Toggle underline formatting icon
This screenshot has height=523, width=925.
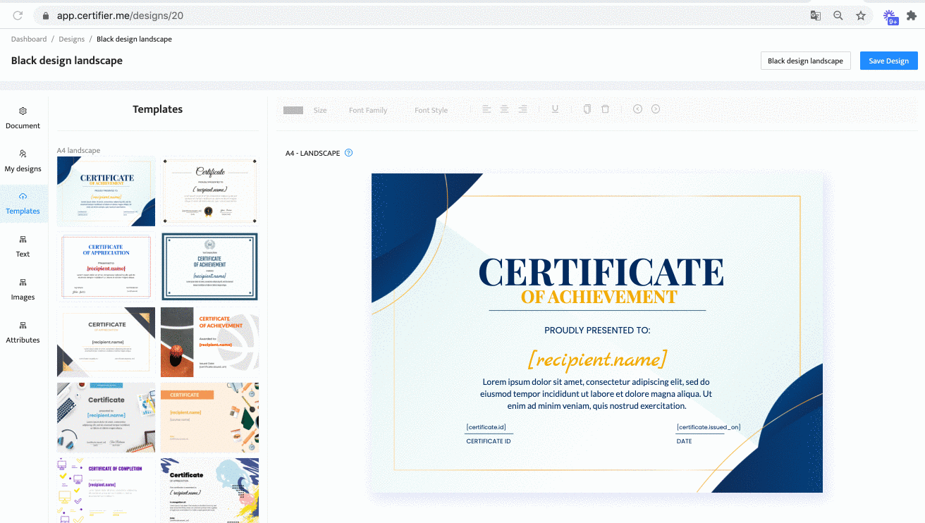(x=555, y=109)
